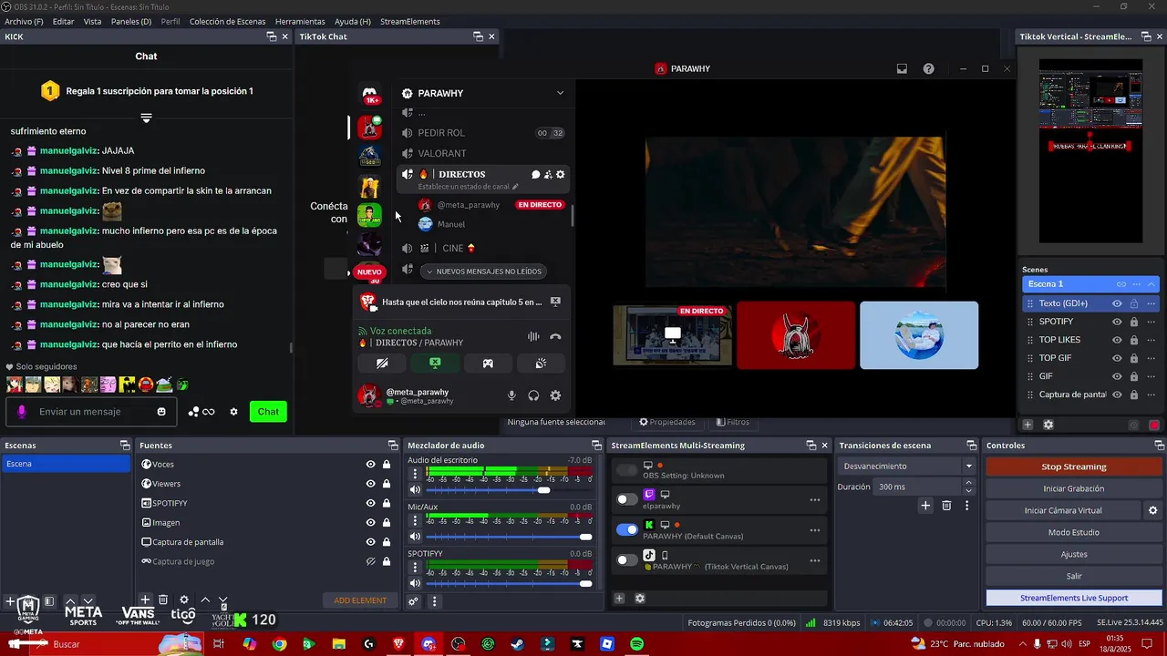Viewport: 1167px width, 656px height.
Task: Collapse Escena 1 in the vertical Scenes list
Action: click(x=1151, y=284)
